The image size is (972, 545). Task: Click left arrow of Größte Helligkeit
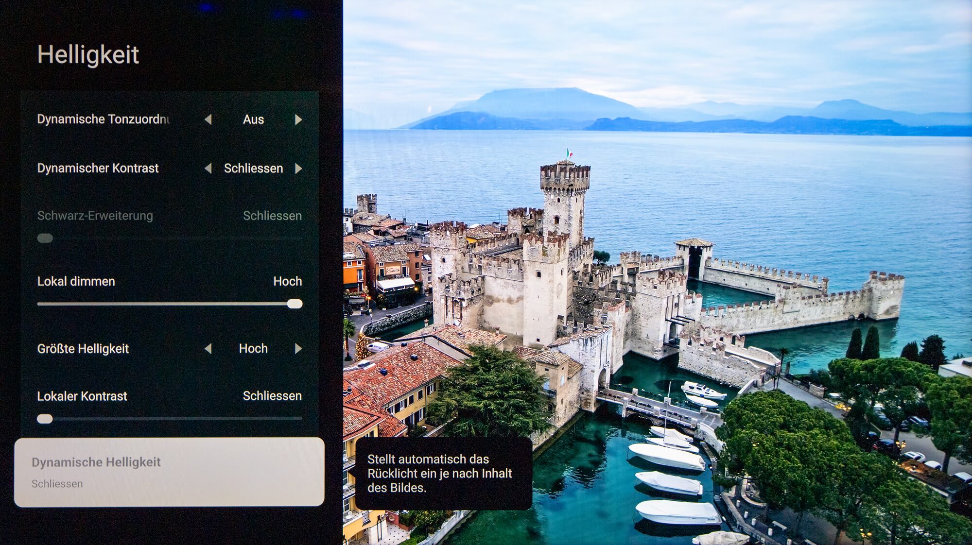pyautogui.click(x=208, y=349)
